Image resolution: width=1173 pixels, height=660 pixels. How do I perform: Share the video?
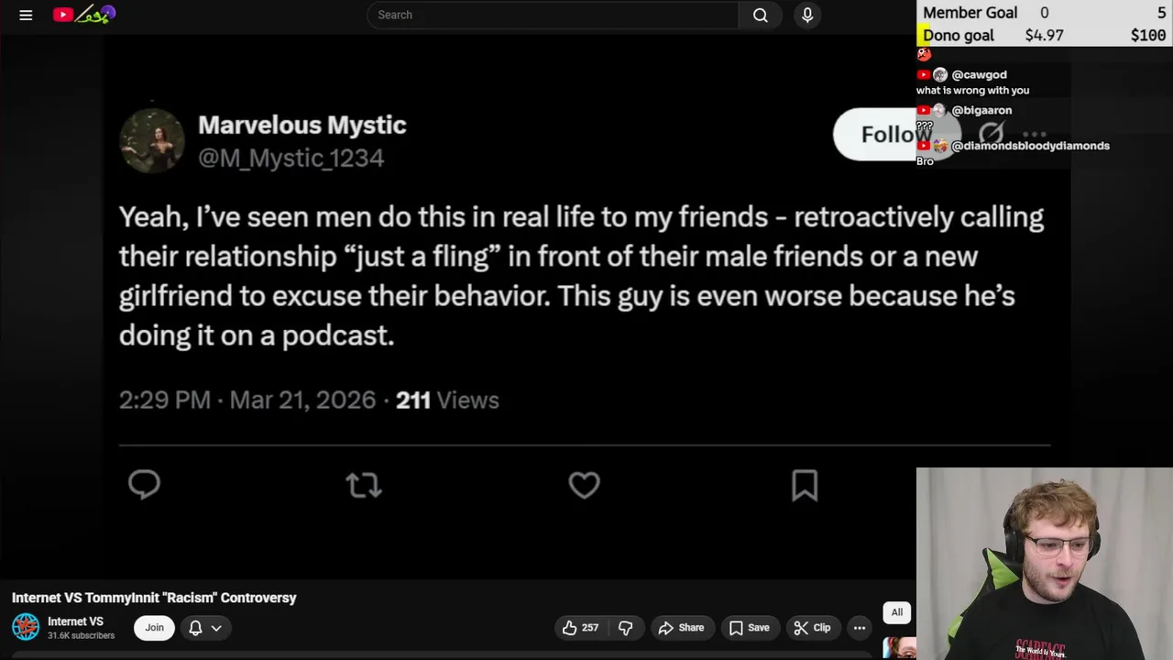coord(681,628)
